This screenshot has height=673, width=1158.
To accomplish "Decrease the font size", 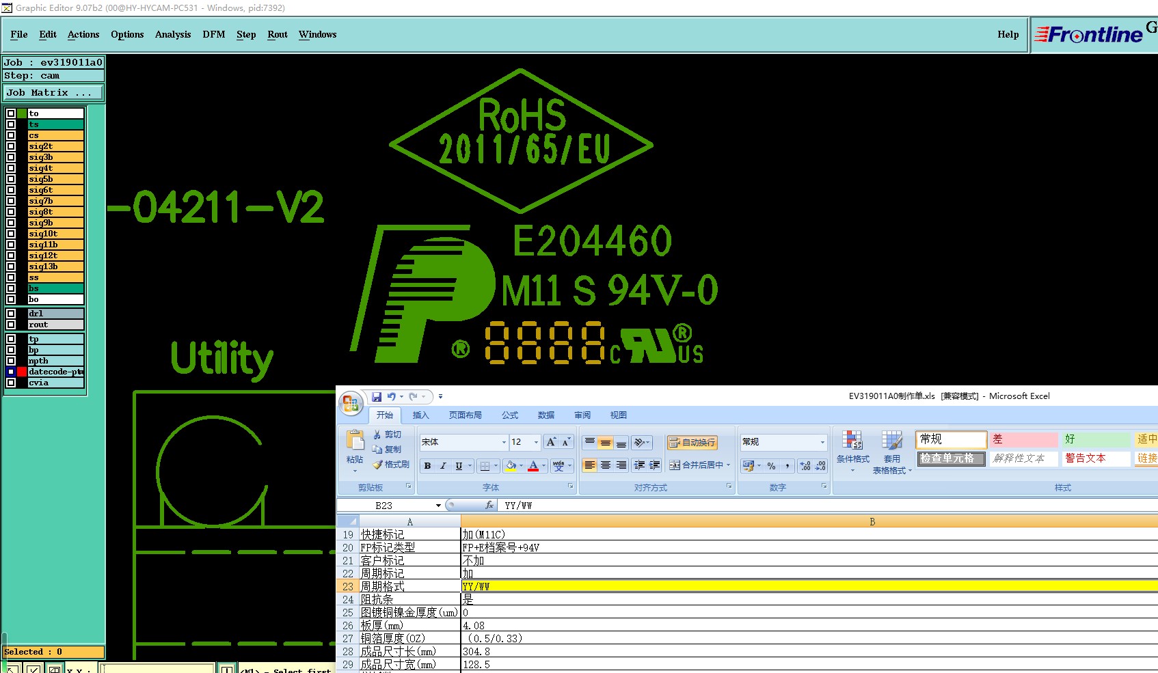I will click(566, 442).
